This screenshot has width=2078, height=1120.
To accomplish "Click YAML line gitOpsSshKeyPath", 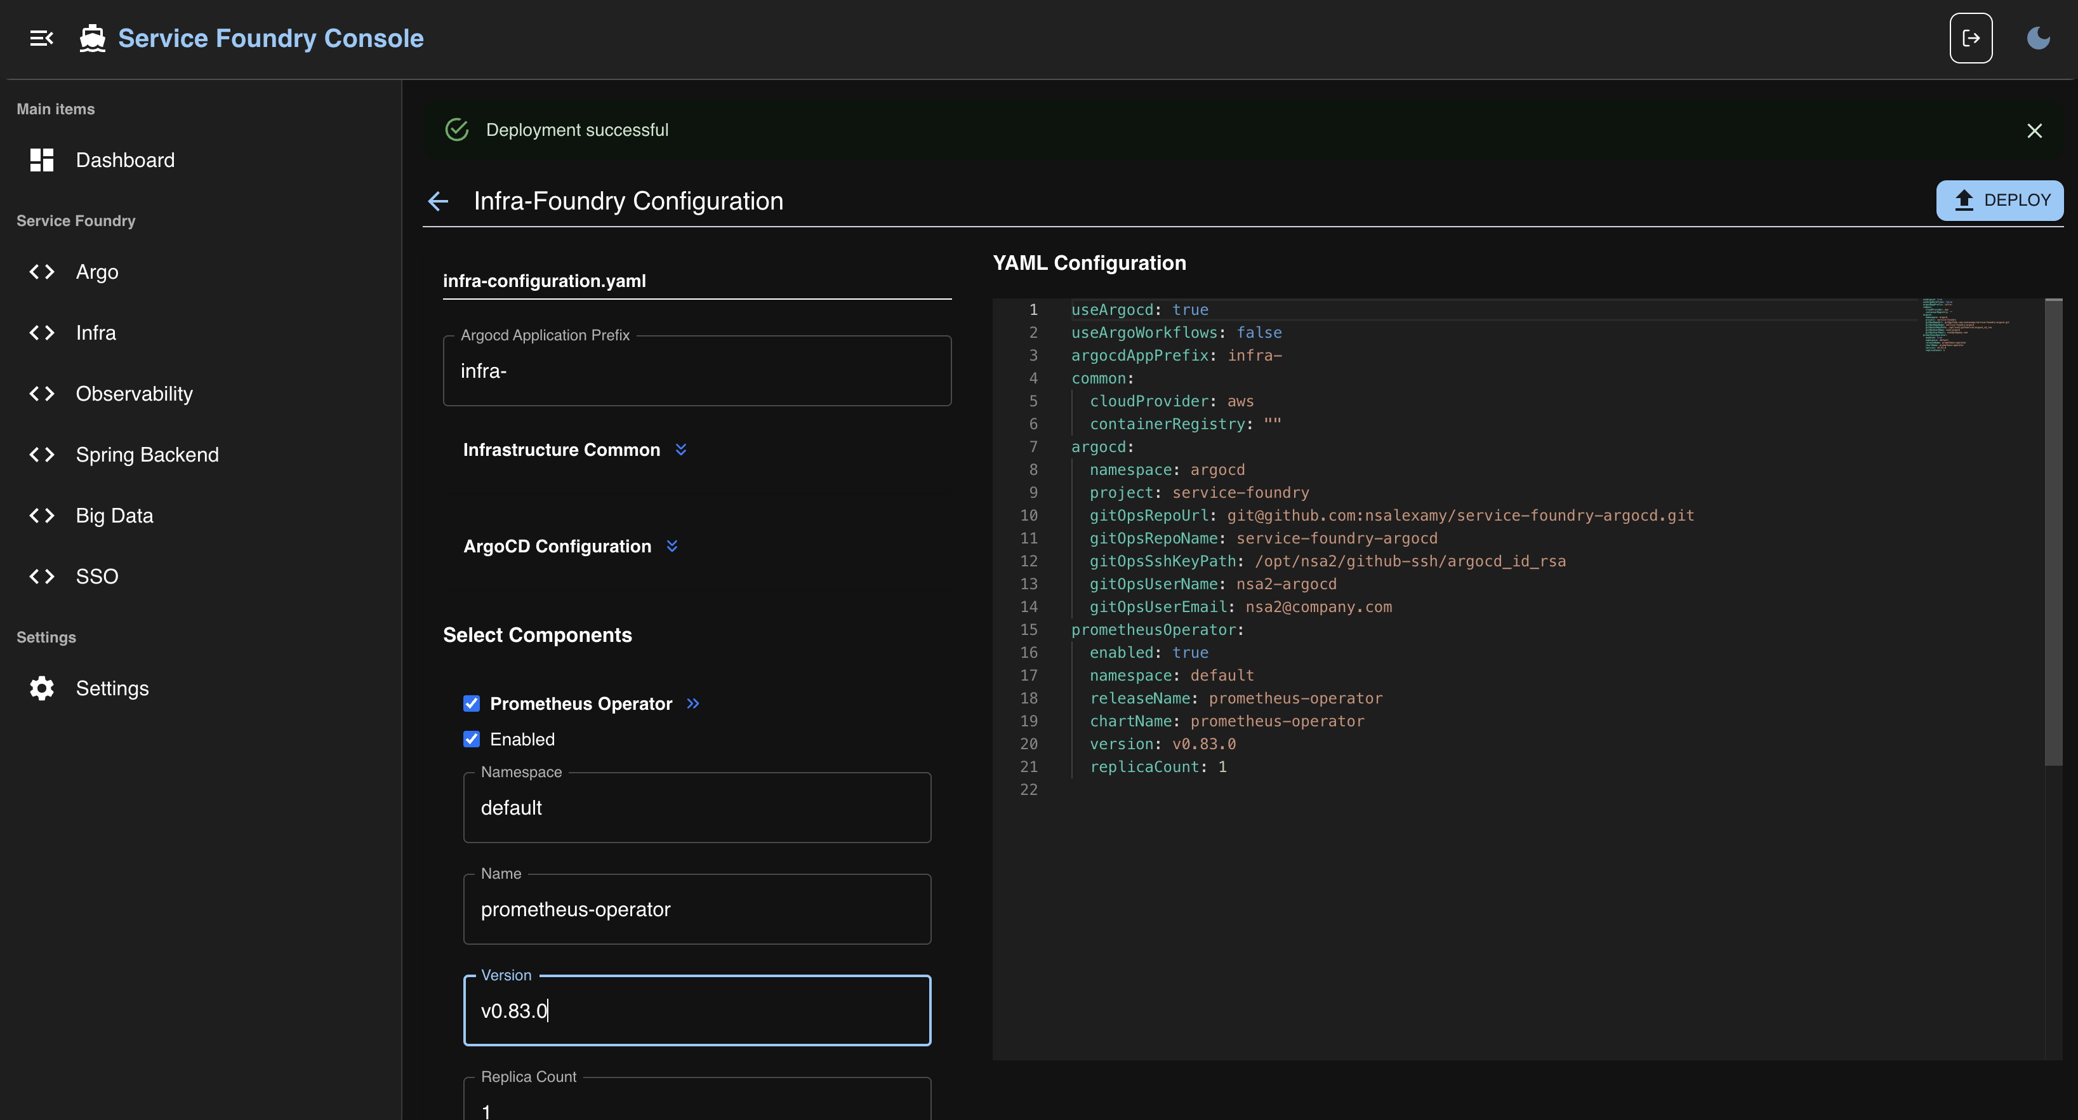I will click(x=1328, y=561).
